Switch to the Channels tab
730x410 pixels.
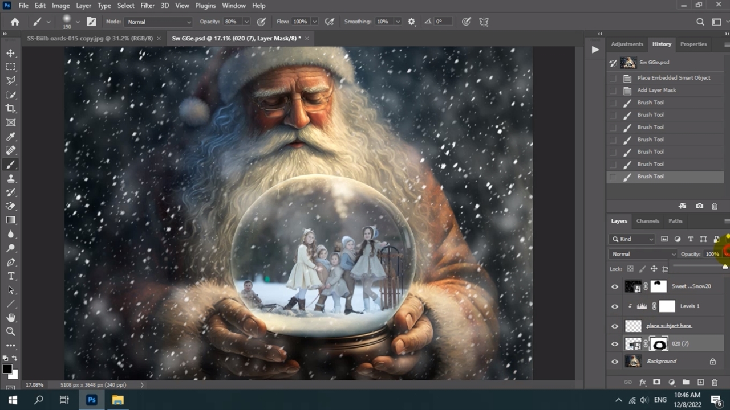tap(647, 221)
